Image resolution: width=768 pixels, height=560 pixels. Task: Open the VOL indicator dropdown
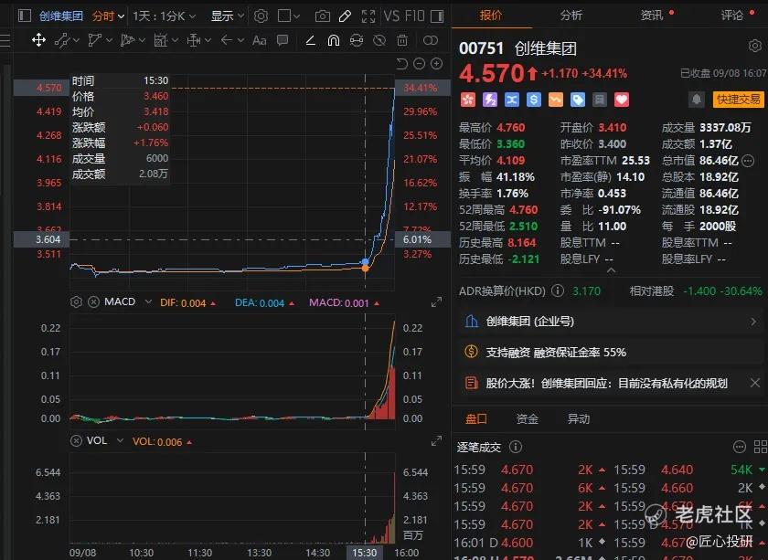pyautogui.click(x=120, y=440)
